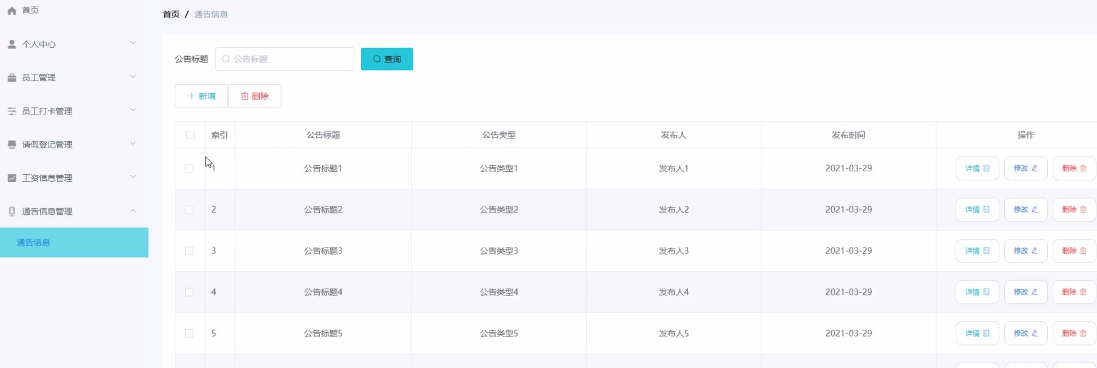
Task: Focus the 公告标题 search input
Action: tap(285, 59)
